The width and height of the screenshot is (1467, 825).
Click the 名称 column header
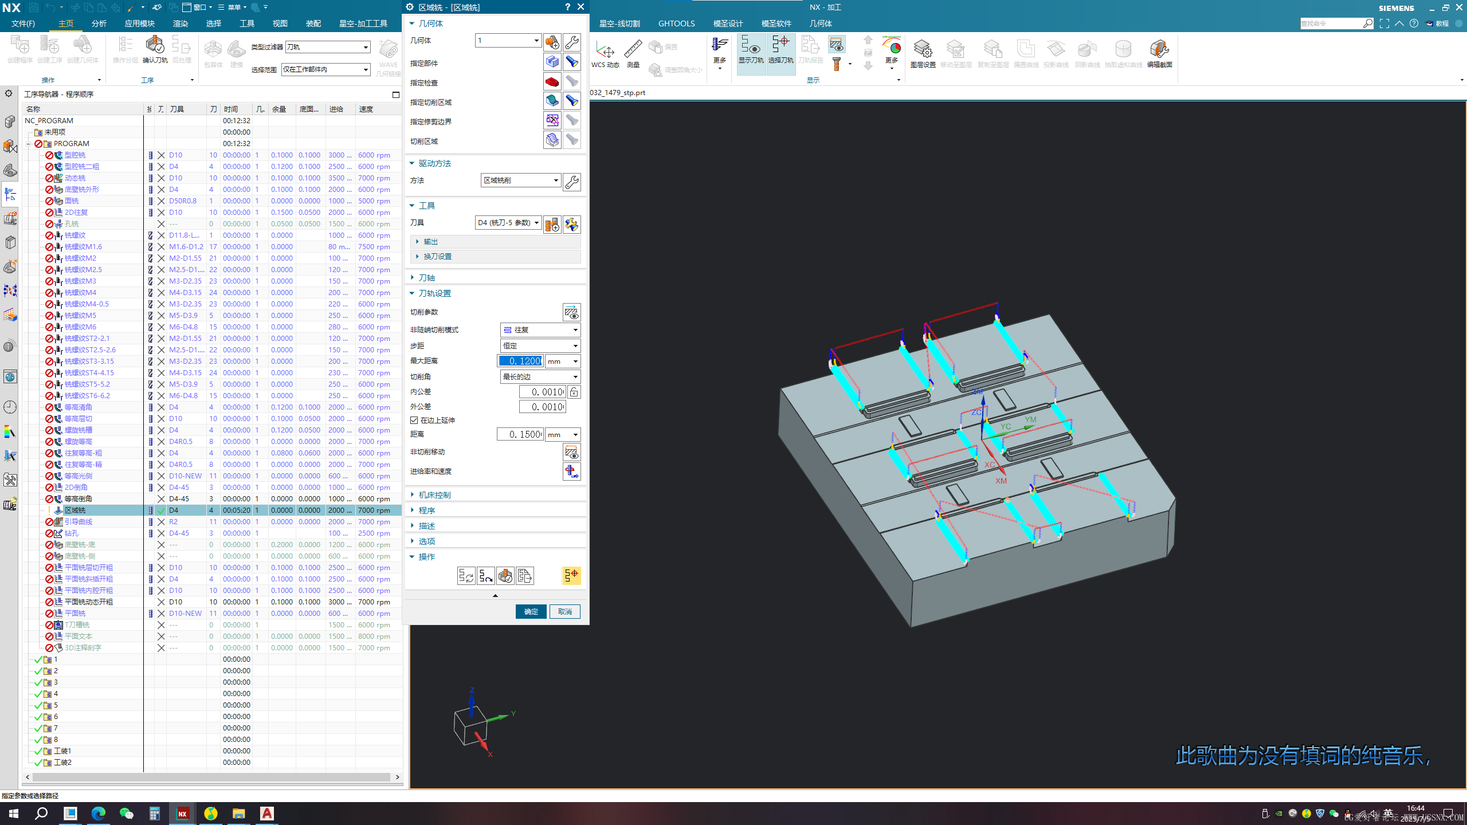click(83, 109)
